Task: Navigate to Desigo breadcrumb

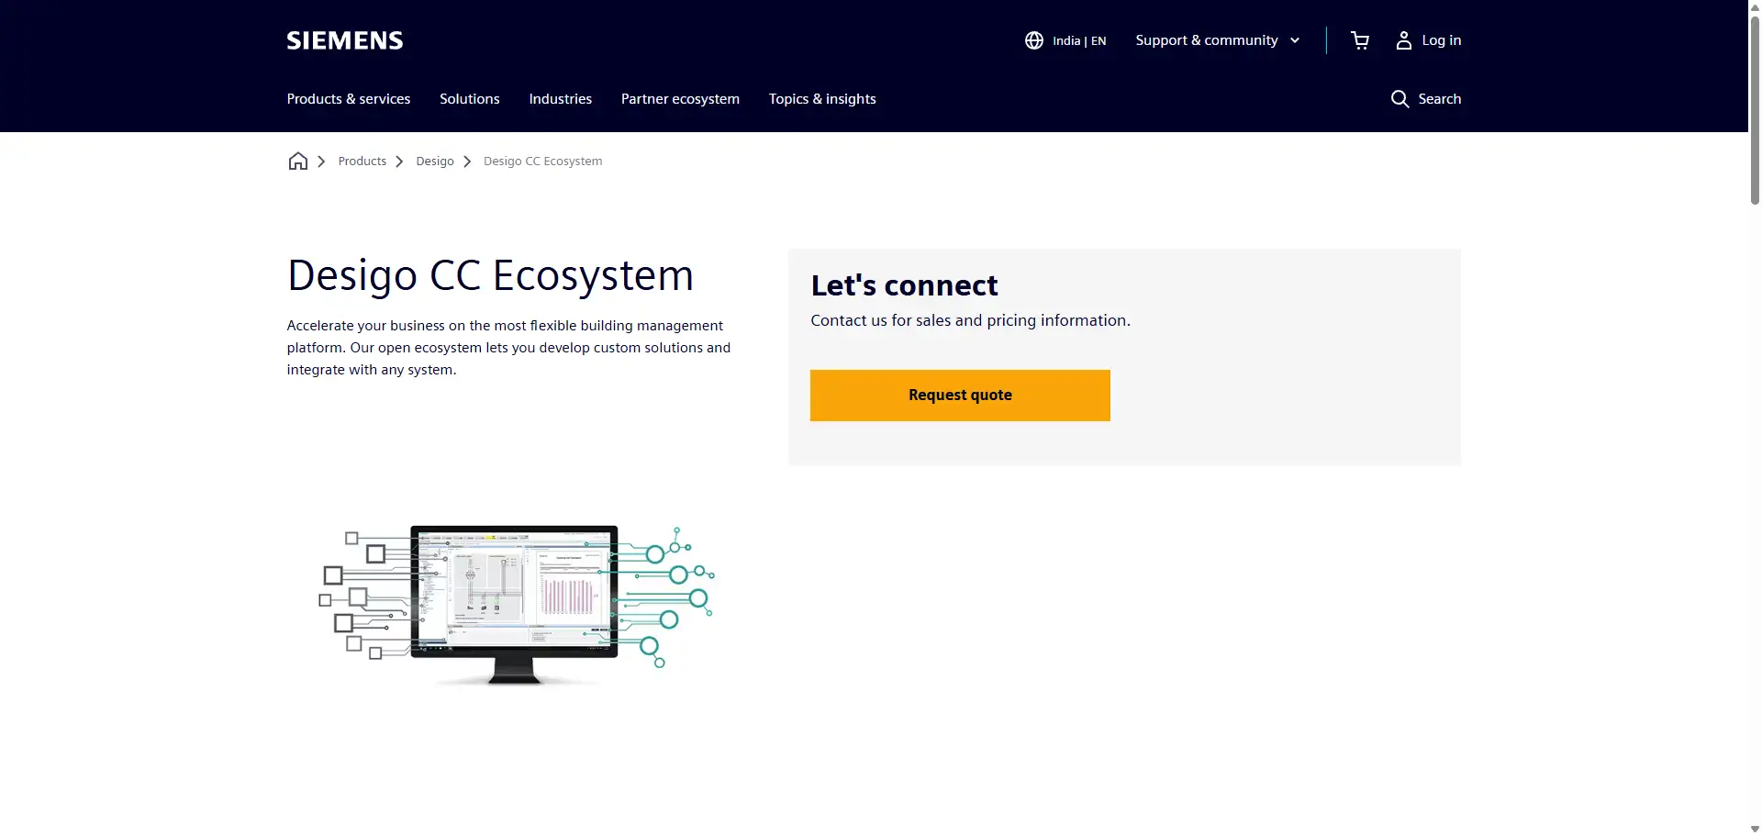Action: pos(435,162)
